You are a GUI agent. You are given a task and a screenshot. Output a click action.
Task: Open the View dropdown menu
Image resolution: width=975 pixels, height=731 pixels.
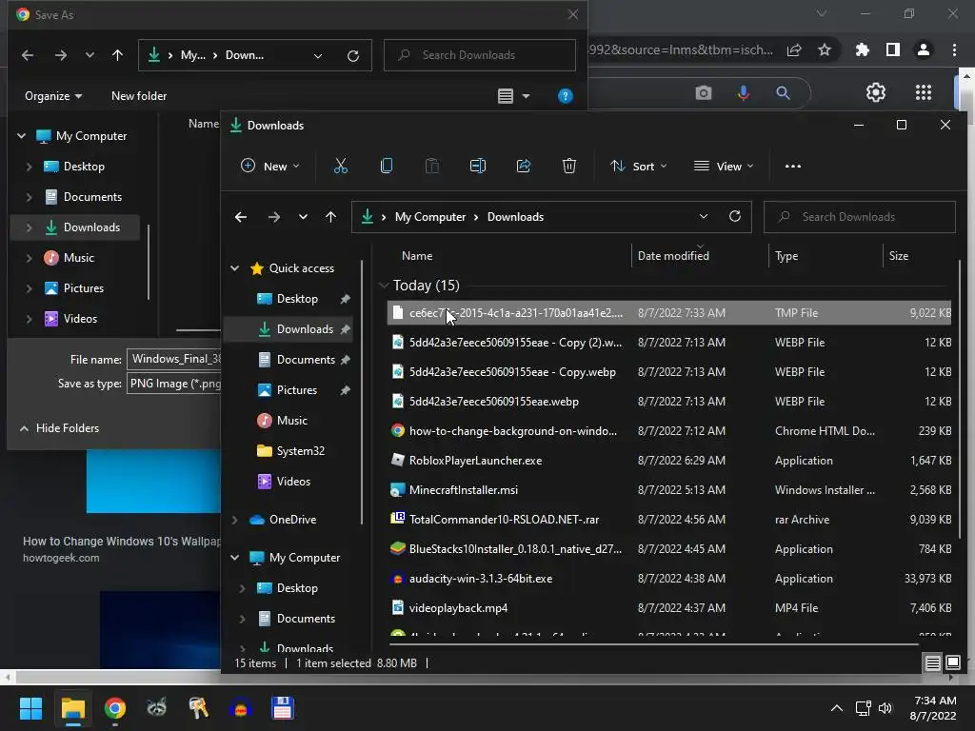coord(724,166)
